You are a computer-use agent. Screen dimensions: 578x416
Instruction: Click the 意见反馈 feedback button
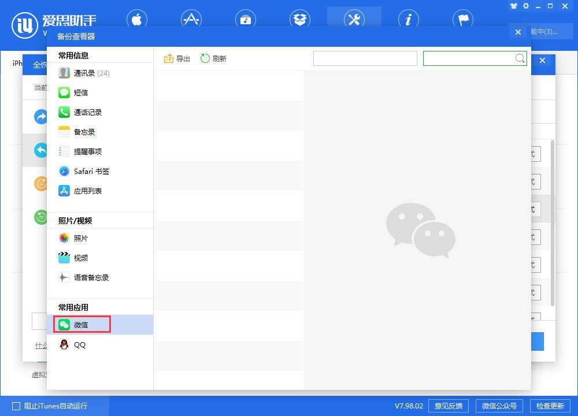[449, 406]
